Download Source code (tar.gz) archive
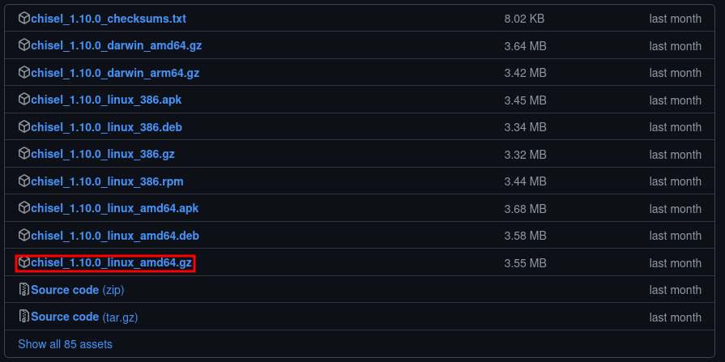The image size is (725, 362). 84,317
